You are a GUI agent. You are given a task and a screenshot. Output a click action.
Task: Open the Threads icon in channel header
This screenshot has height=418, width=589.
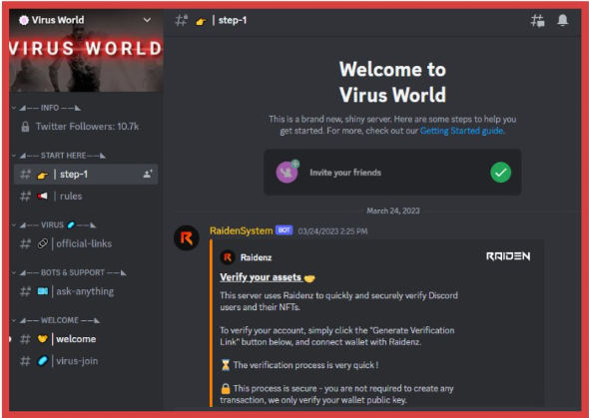tap(537, 20)
